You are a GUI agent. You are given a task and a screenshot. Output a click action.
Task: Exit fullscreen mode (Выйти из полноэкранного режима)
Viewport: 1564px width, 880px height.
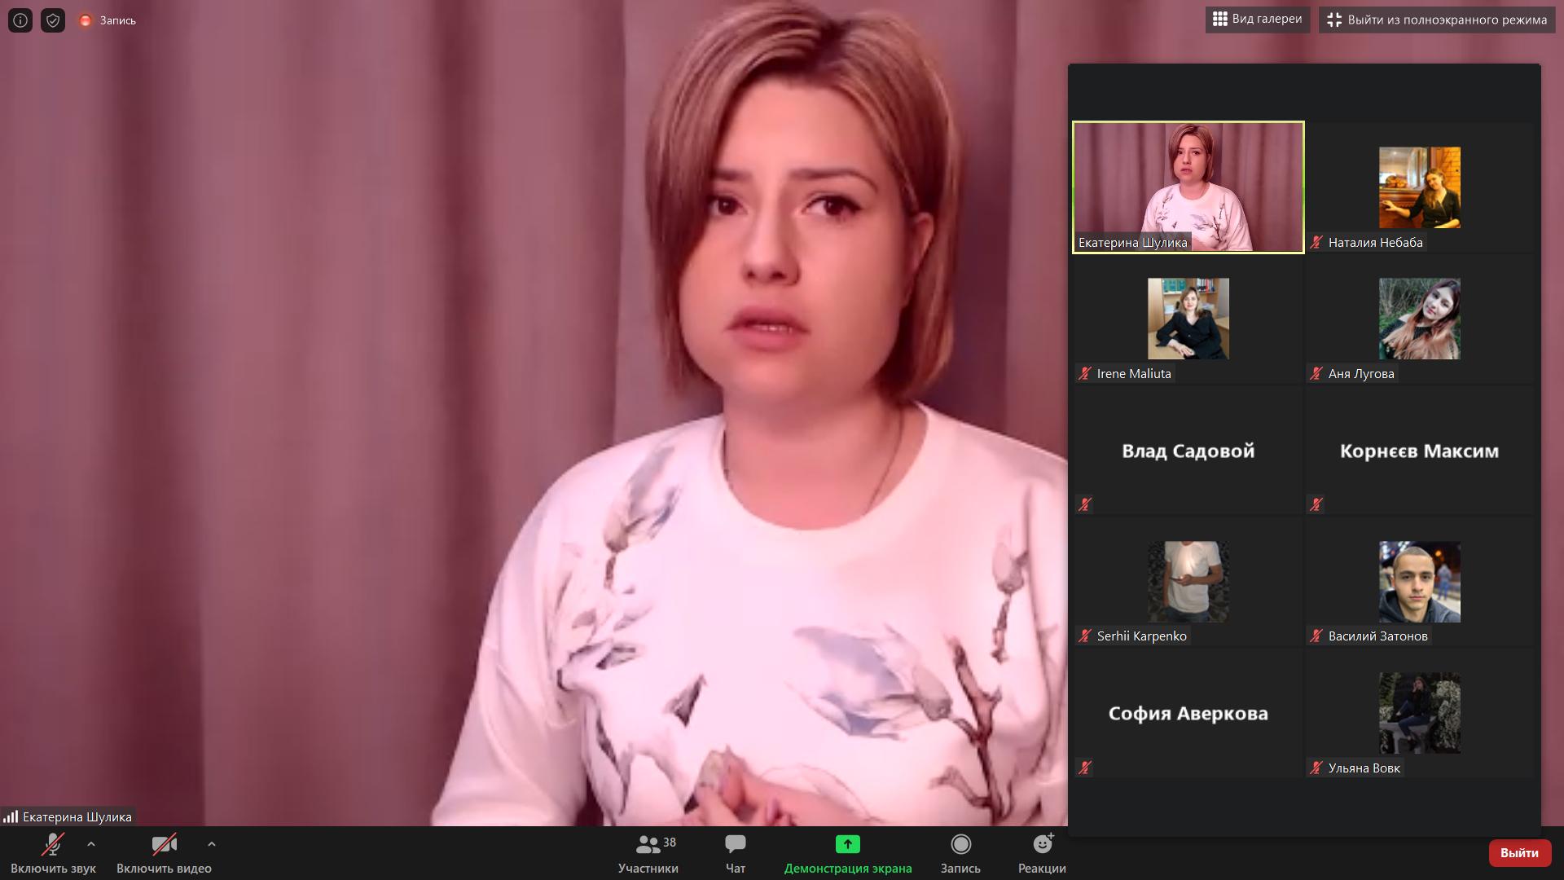(x=1437, y=20)
